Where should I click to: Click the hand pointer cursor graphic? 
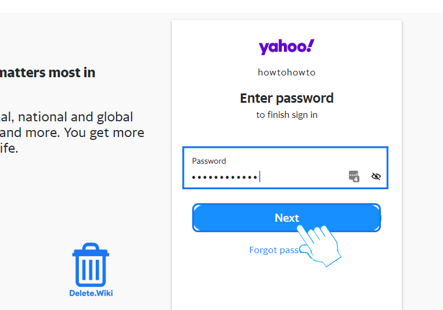pyautogui.click(x=319, y=245)
